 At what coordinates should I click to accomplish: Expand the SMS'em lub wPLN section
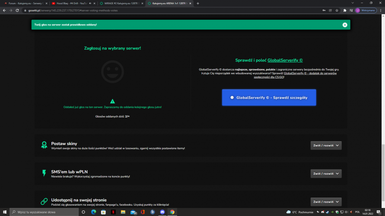tap(326, 173)
